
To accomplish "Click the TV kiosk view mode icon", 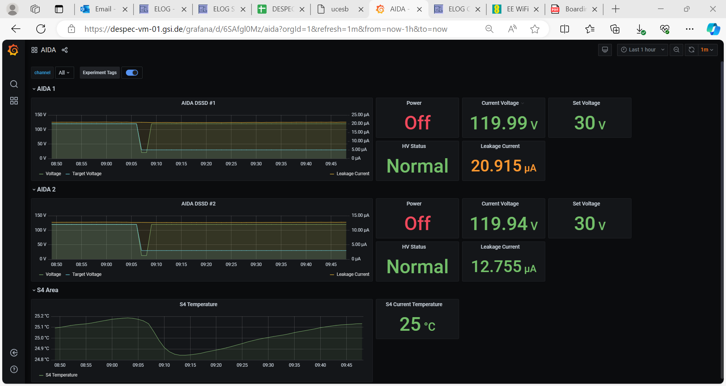I will [x=605, y=50].
